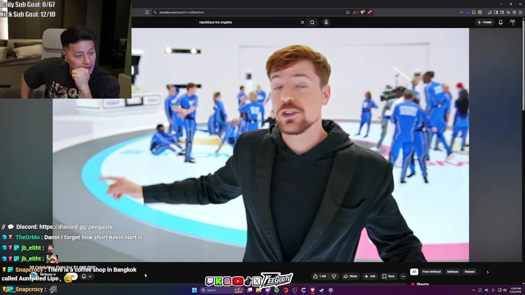Screen dimensions: 525x295
Task: Open the music note playlist icon
Action: point(490,12)
